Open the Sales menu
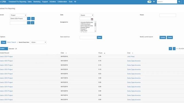 [30, 2]
